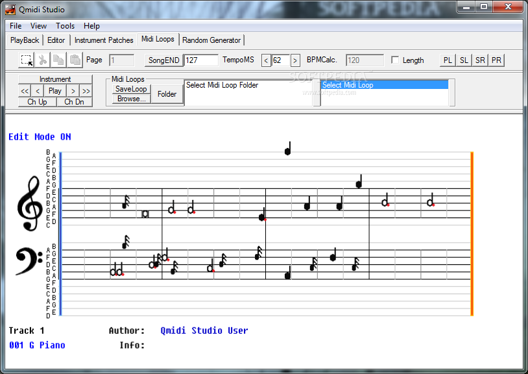Click the Qmidi Studio title bar icon
The width and height of the screenshot is (528, 374).
(10, 10)
